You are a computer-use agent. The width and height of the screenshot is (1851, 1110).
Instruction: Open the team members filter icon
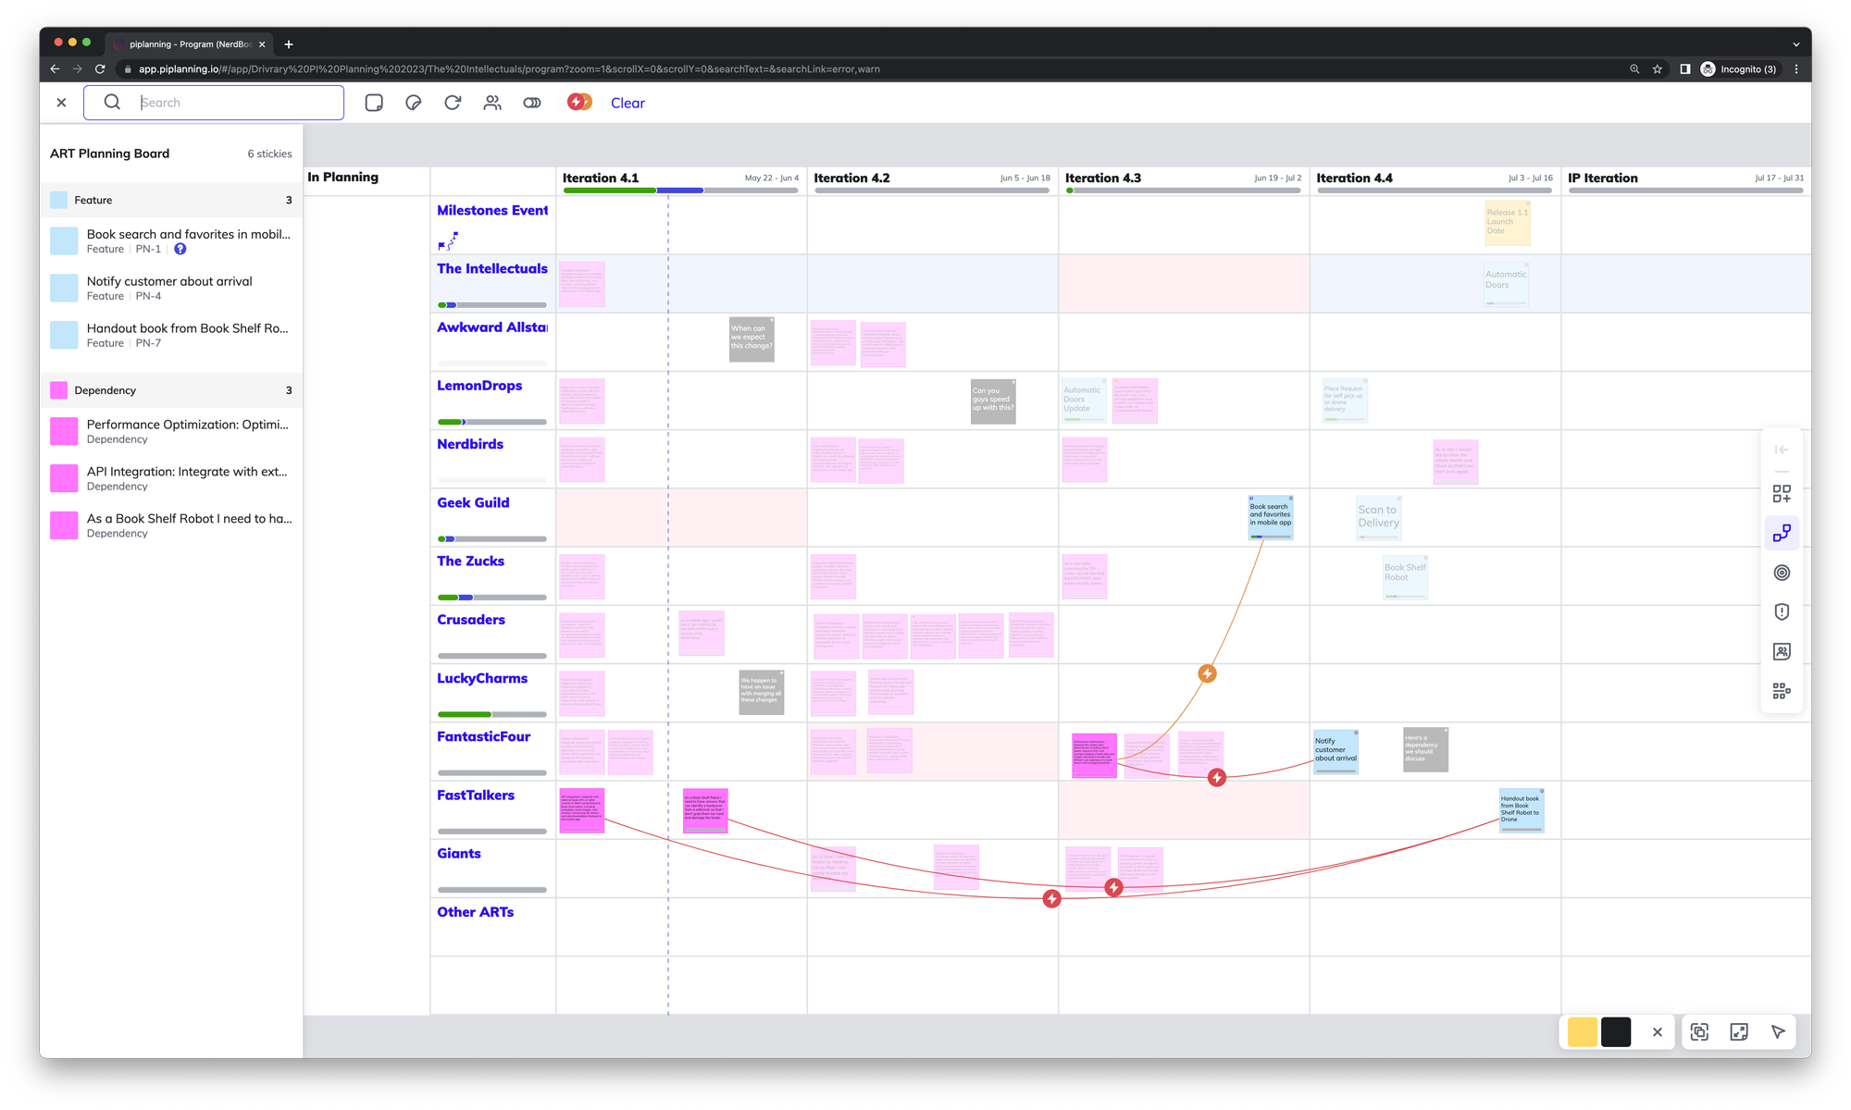[492, 103]
